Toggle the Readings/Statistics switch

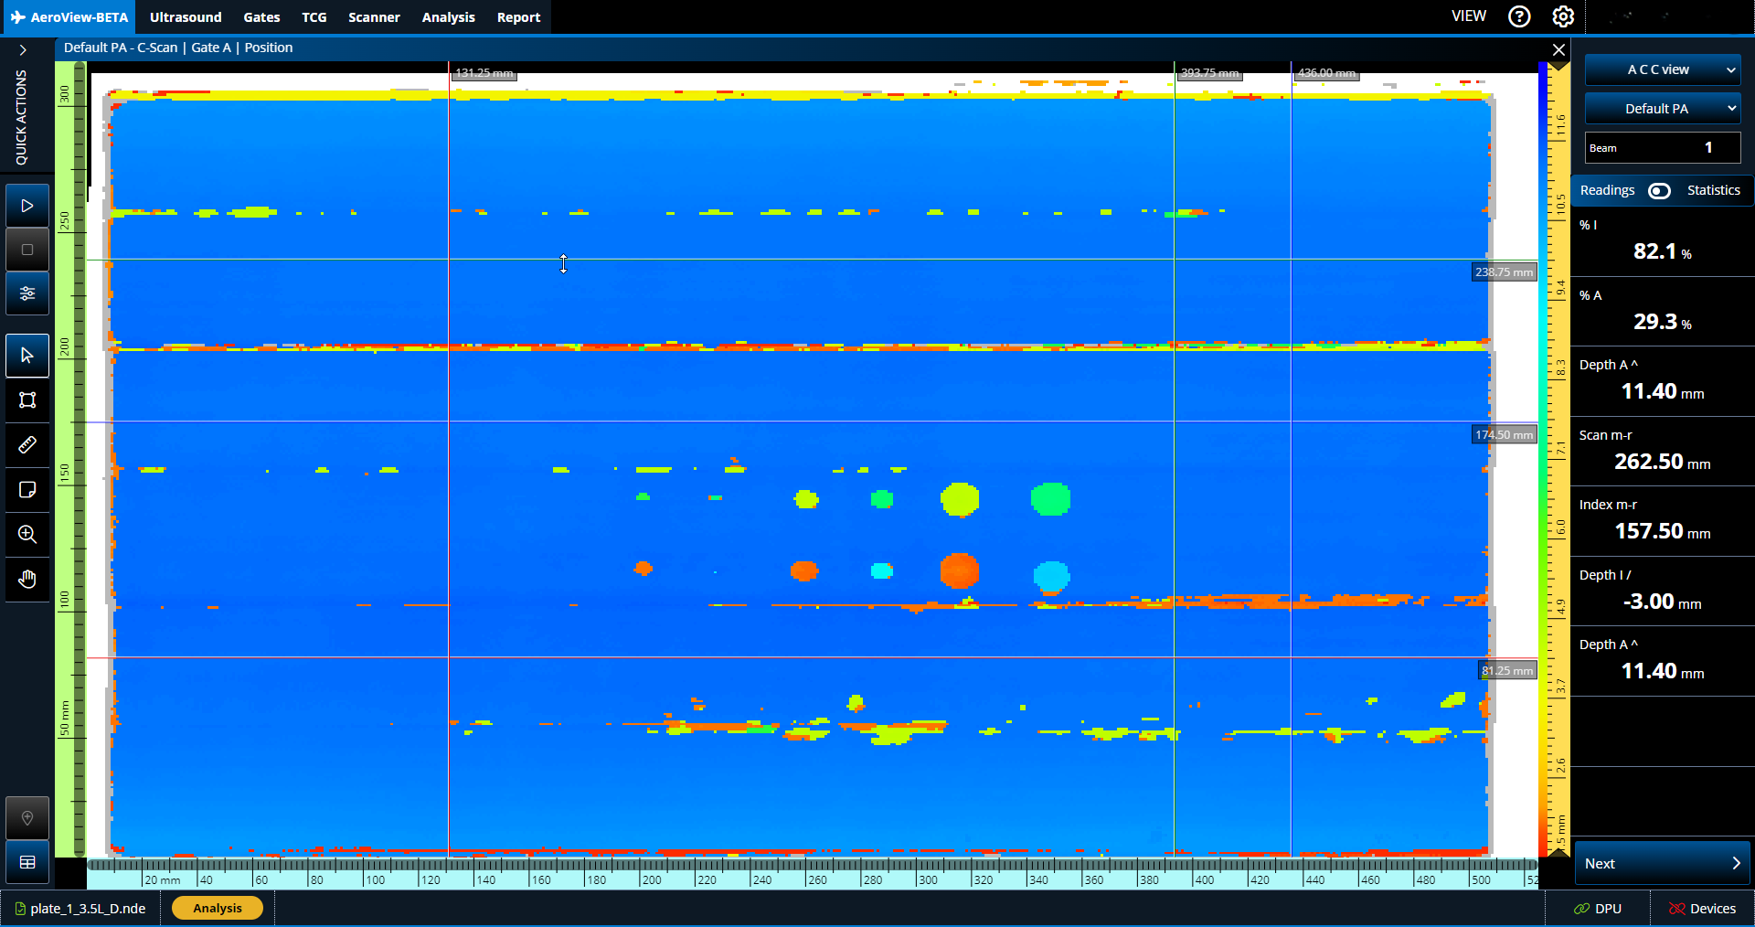click(x=1659, y=190)
